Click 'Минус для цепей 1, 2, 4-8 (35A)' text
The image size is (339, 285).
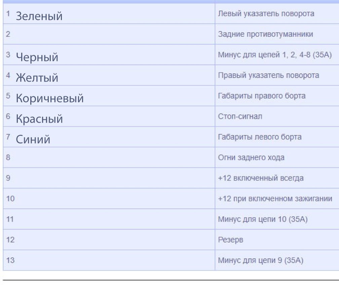click(275, 55)
